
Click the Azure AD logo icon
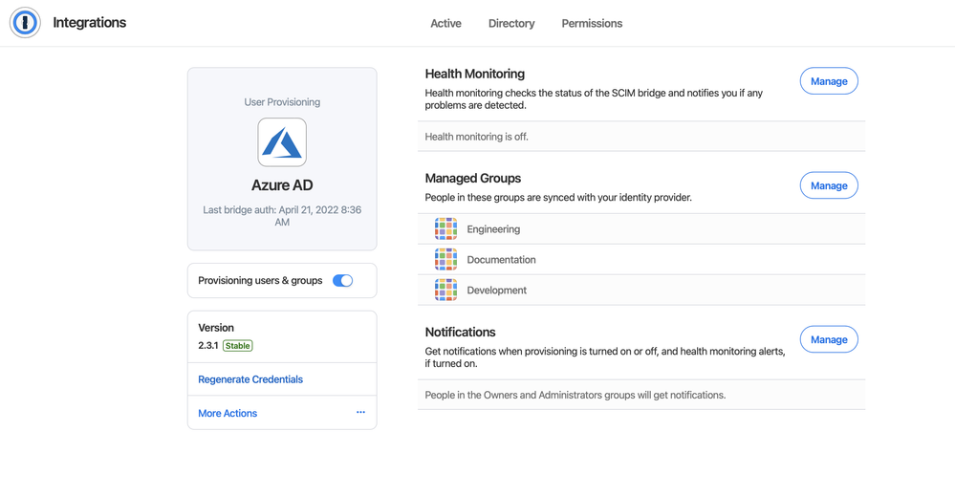pos(282,142)
